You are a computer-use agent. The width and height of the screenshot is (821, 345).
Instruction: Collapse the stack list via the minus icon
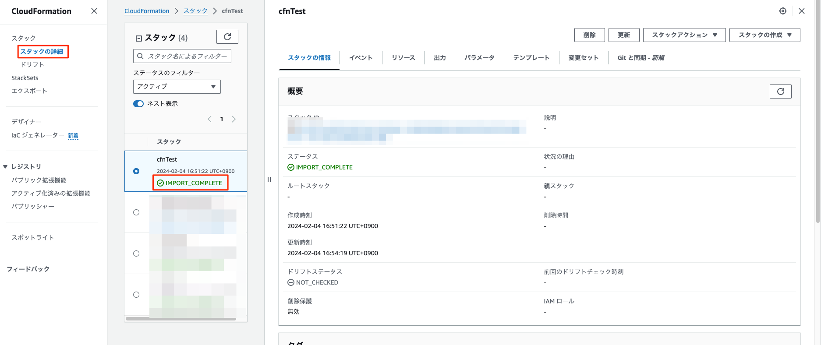138,38
